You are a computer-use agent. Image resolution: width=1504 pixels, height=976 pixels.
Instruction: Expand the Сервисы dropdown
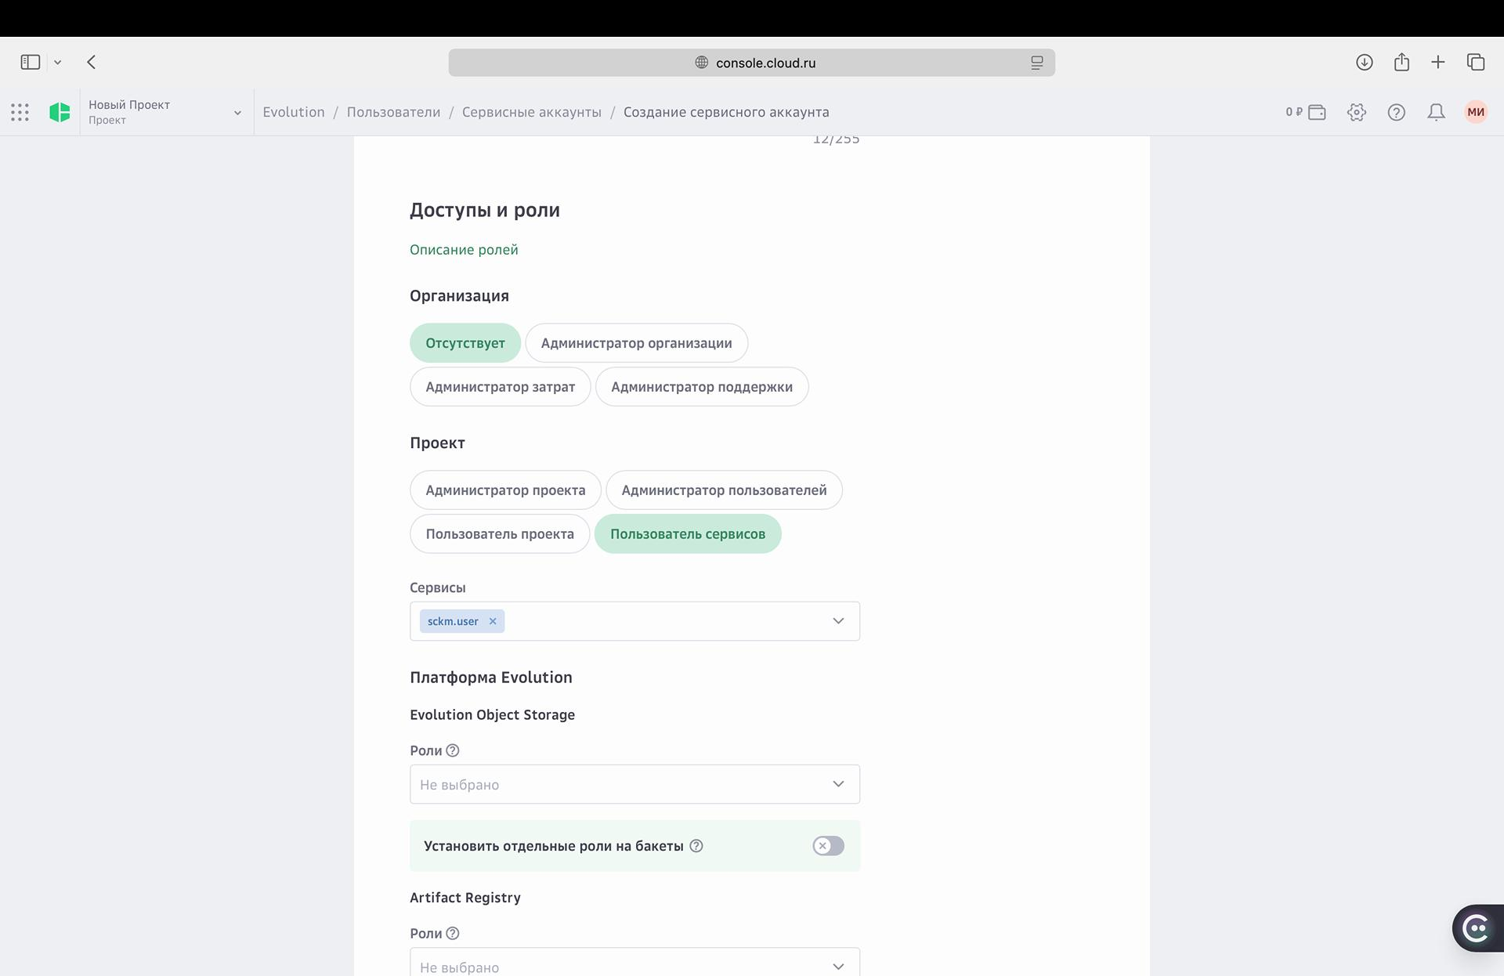[838, 621]
